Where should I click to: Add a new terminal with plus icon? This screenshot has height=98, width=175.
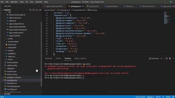click(161, 59)
